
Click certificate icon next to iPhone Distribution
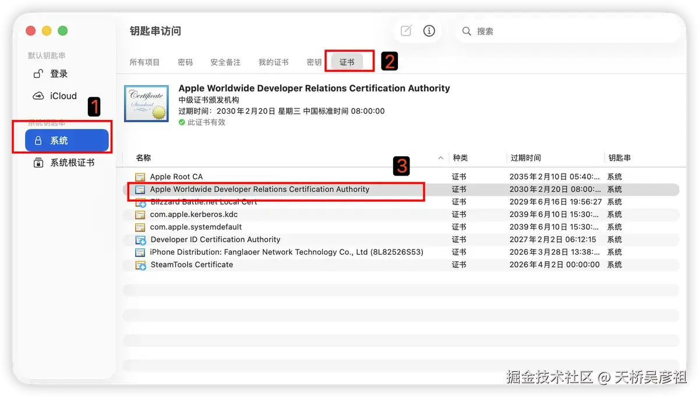pos(140,252)
